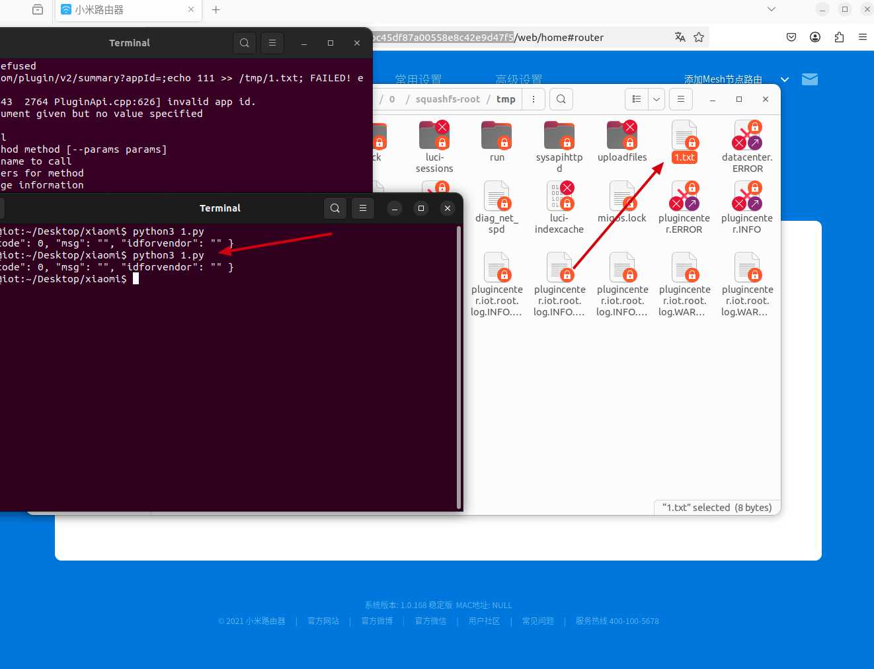Click 添加Mesh节点路由 link
Image resolution: width=874 pixels, height=669 pixels.
click(723, 79)
